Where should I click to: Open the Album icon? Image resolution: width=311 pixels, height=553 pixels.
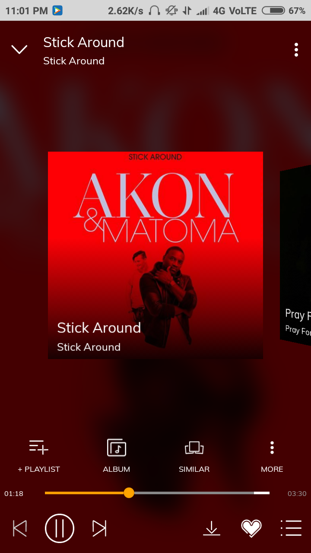117,448
